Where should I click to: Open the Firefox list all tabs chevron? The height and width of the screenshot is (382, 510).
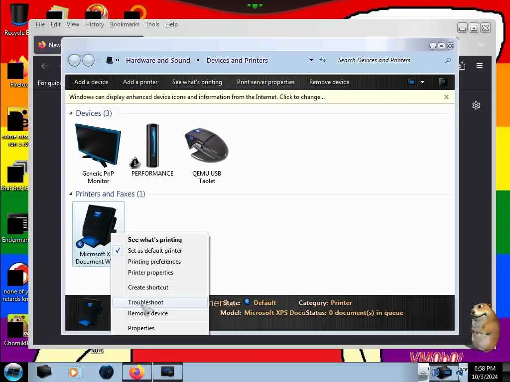pos(482,44)
